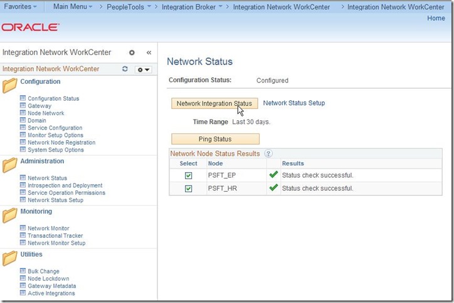Open the Network Status Setup link beside button
454x303 pixels.
click(x=294, y=103)
